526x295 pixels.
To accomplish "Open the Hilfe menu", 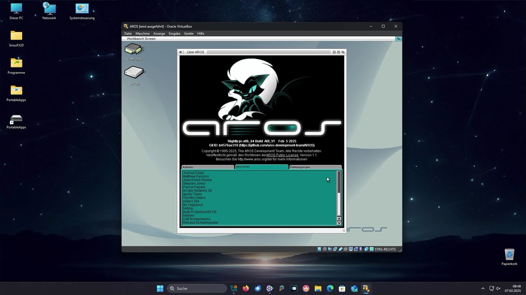I will [x=201, y=34].
